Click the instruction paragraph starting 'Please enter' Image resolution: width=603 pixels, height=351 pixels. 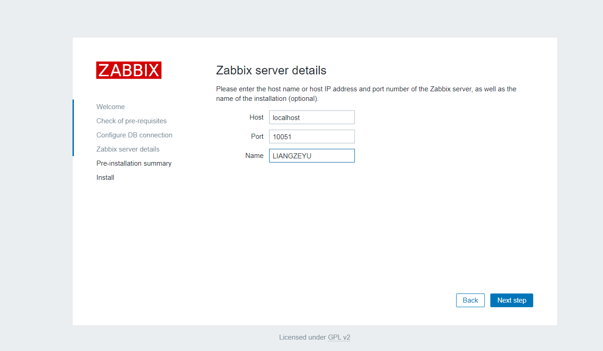(366, 94)
